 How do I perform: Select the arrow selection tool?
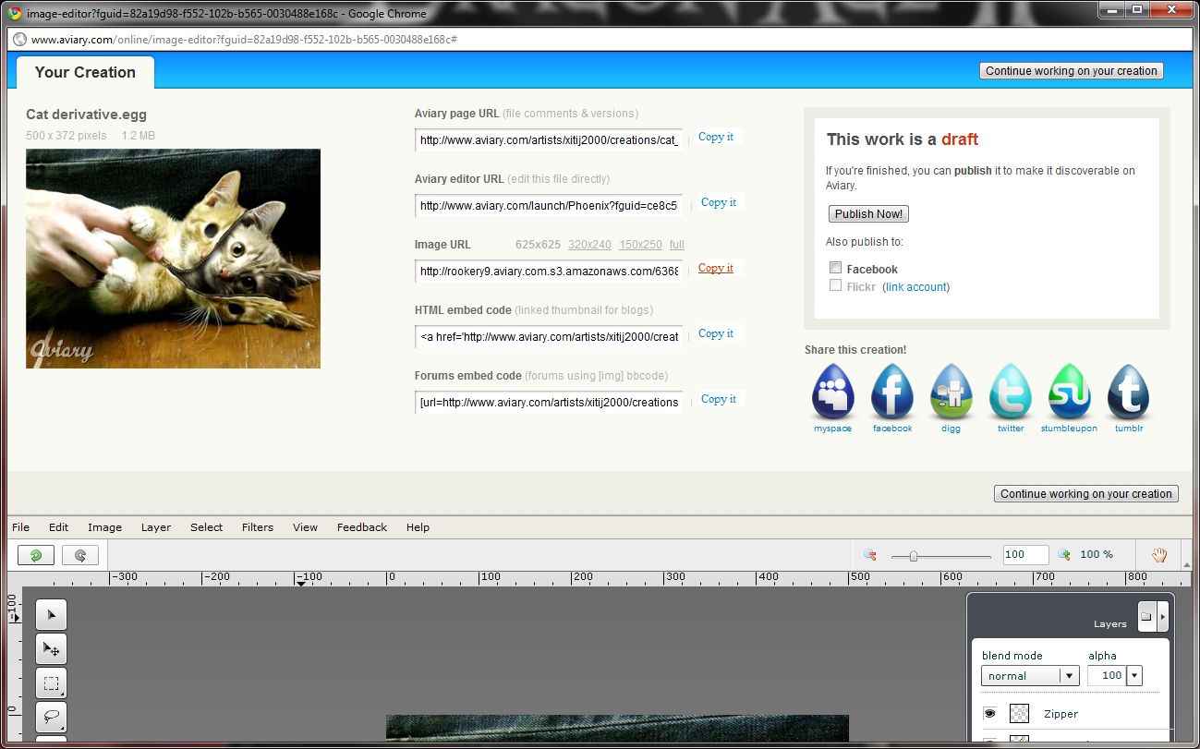pyautogui.click(x=51, y=615)
